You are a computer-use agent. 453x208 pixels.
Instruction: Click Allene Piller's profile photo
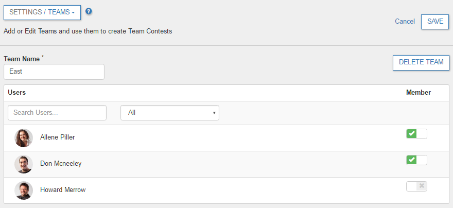24,138
